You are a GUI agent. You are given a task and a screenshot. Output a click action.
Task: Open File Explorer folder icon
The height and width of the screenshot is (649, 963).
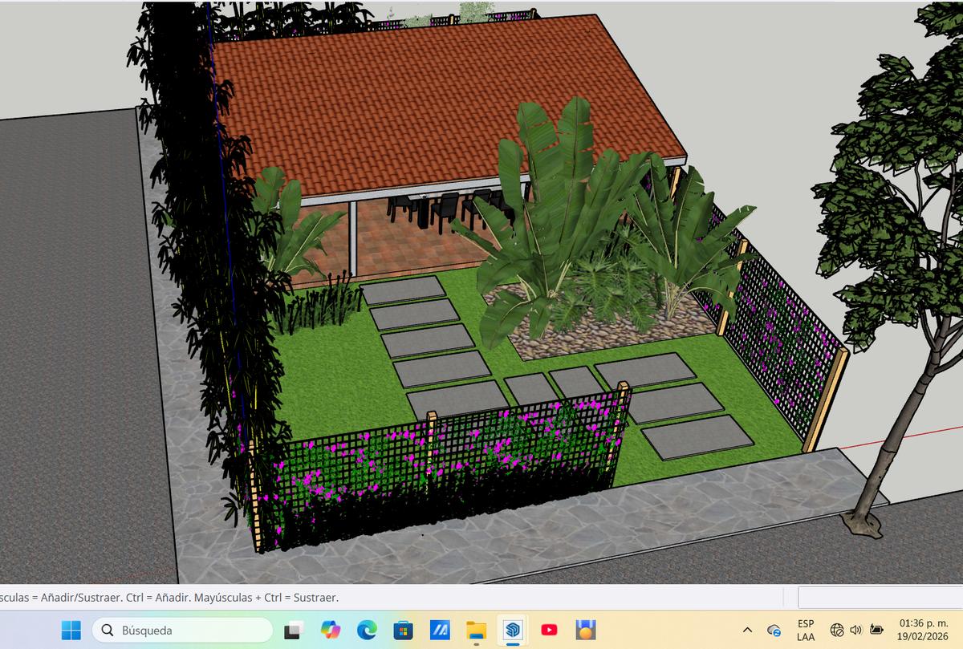pyautogui.click(x=477, y=631)
